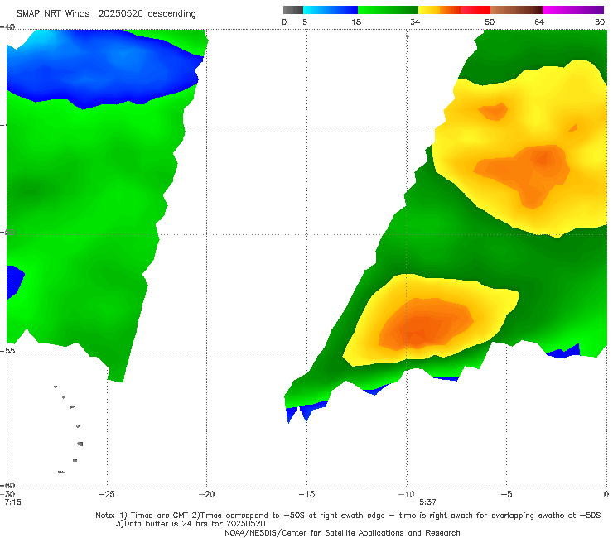This screenshot has width=613, height=538.
Task: Click the longitude label '-20'
Action: tap(206, 494)
